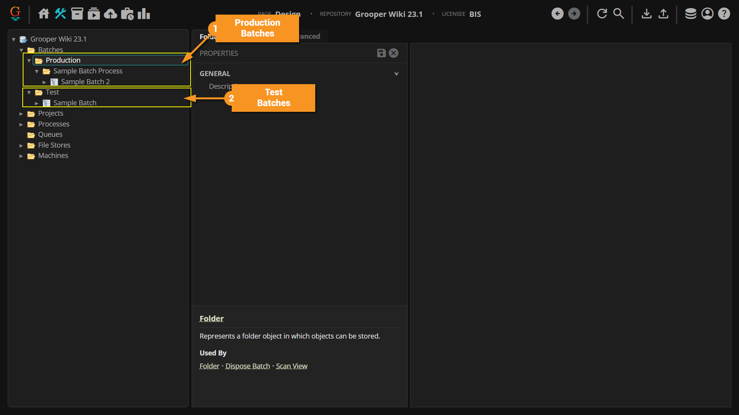The width and height of the screenshot is (739, 415).
Task: Collapse the Test folder node
Action: point(29,93)
